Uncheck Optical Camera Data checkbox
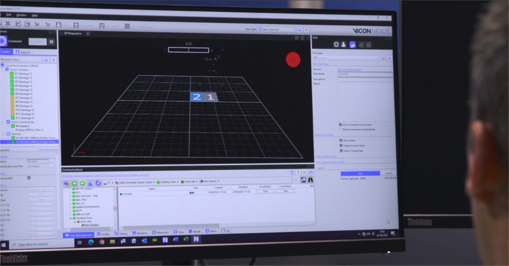The height and width of the screenshot is (266, 509). click(x=341, y=146)
